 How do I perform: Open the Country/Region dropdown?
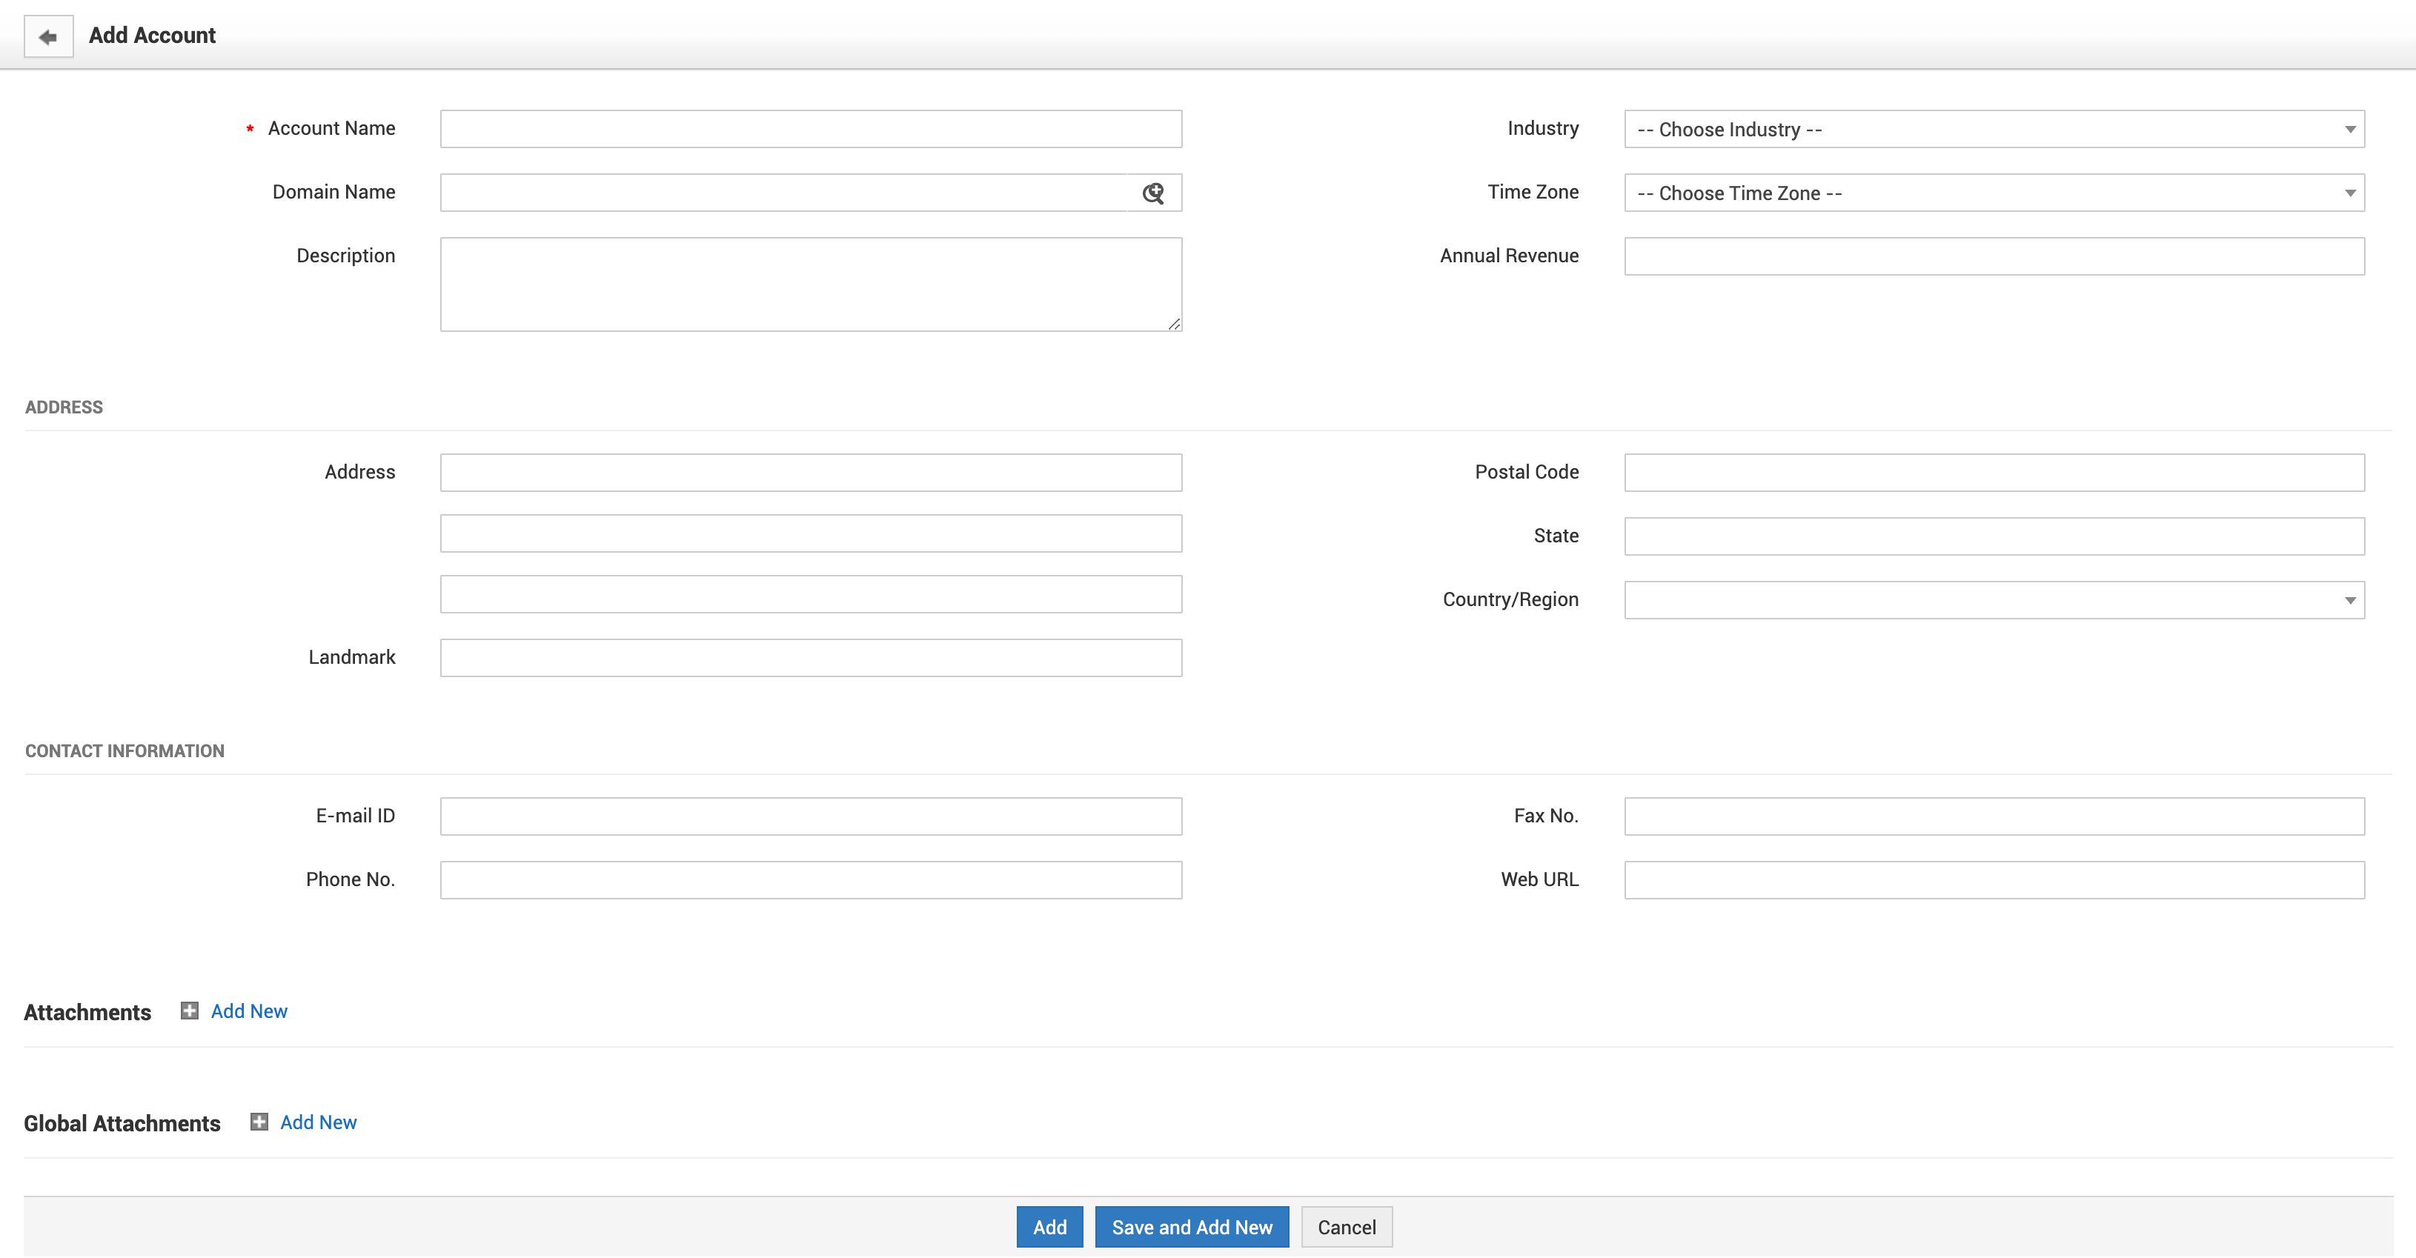(x=1993, y=600)
